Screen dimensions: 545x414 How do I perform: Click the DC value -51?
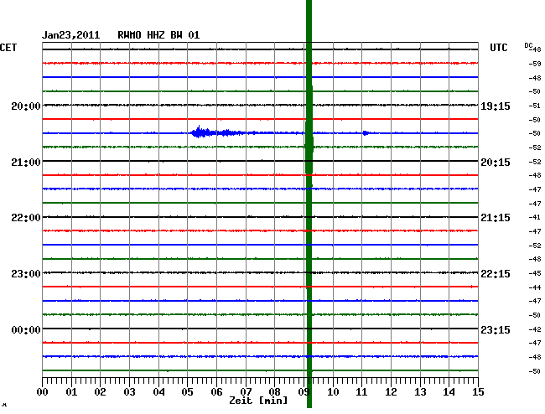coord(535,106)
